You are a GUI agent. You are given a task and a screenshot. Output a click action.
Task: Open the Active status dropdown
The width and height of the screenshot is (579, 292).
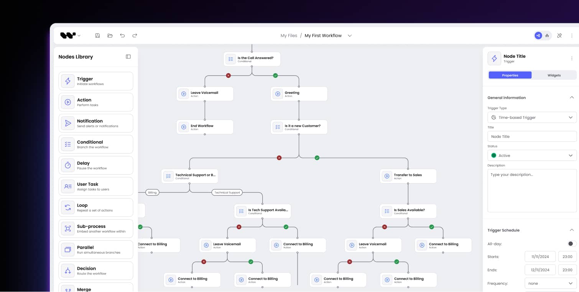[x=532, y=155]
